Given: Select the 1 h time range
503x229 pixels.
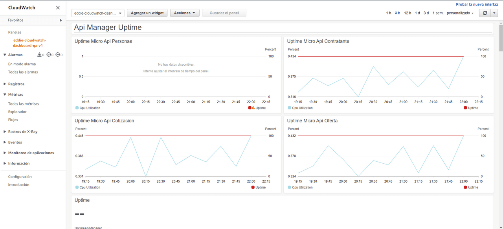Looking at the screenshot, I should [388, 13].
